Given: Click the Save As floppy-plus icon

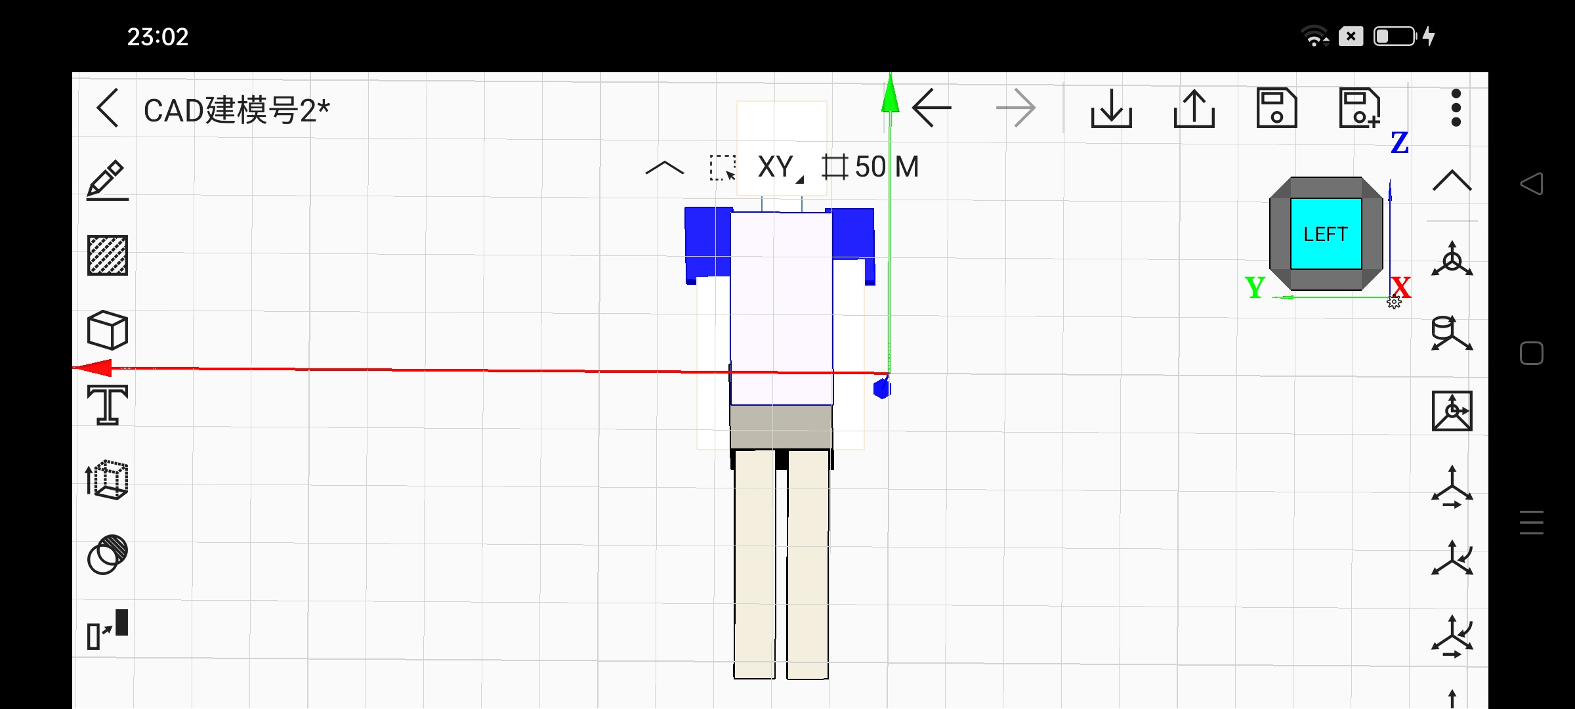Looking at the screenshot, I should pyautogui.click(x=1360, y=108).
